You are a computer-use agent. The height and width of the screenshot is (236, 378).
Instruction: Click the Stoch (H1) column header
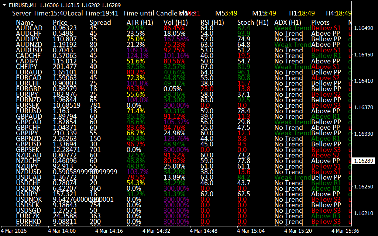pos(253,22)
